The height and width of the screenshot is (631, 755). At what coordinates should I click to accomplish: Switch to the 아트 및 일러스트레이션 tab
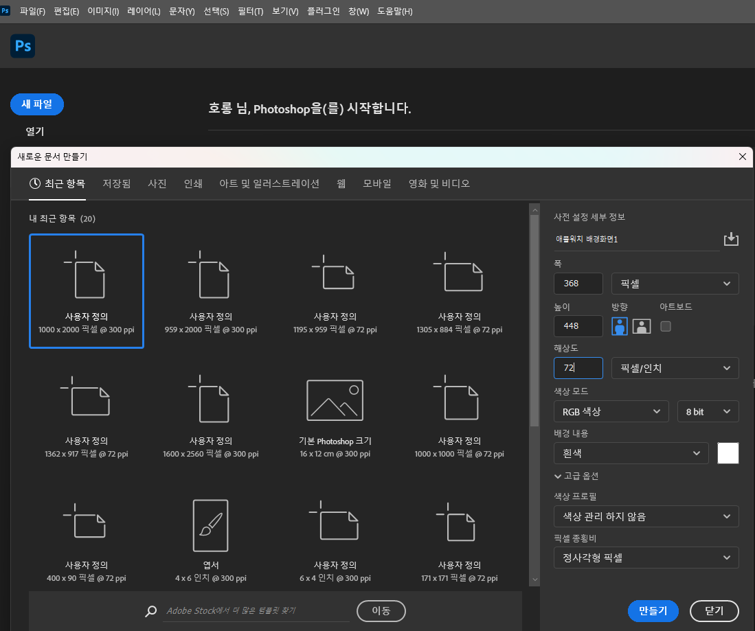coord(269,183)
